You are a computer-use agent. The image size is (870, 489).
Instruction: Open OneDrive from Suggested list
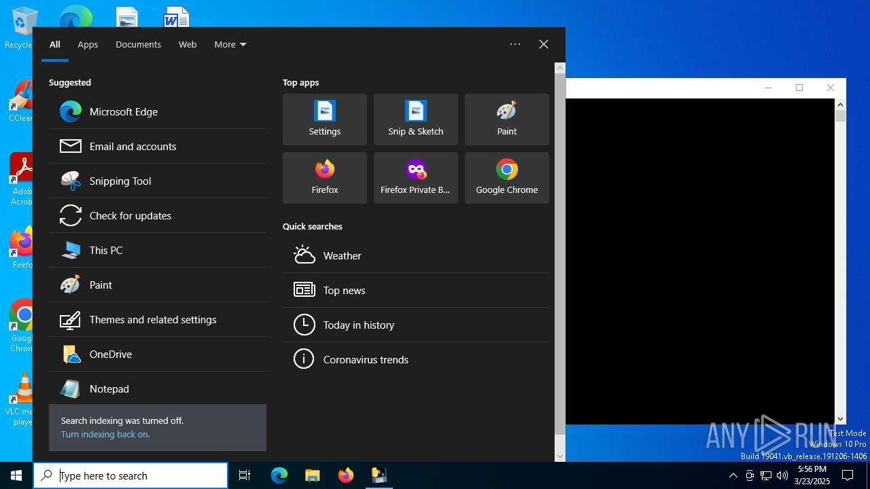[x=158, y=354]
